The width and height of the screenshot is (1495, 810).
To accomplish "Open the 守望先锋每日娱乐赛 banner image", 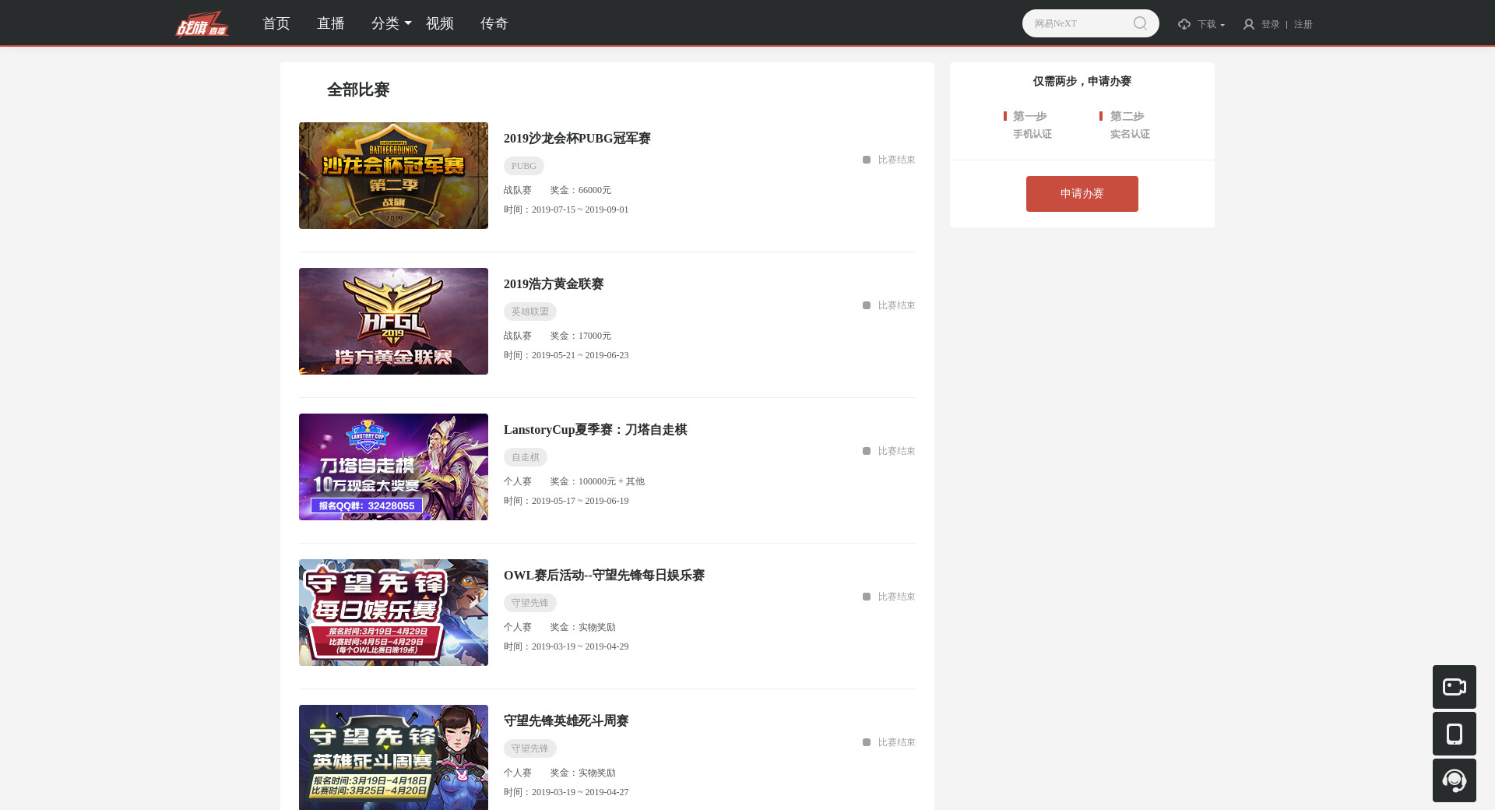I will coord(393,612).
